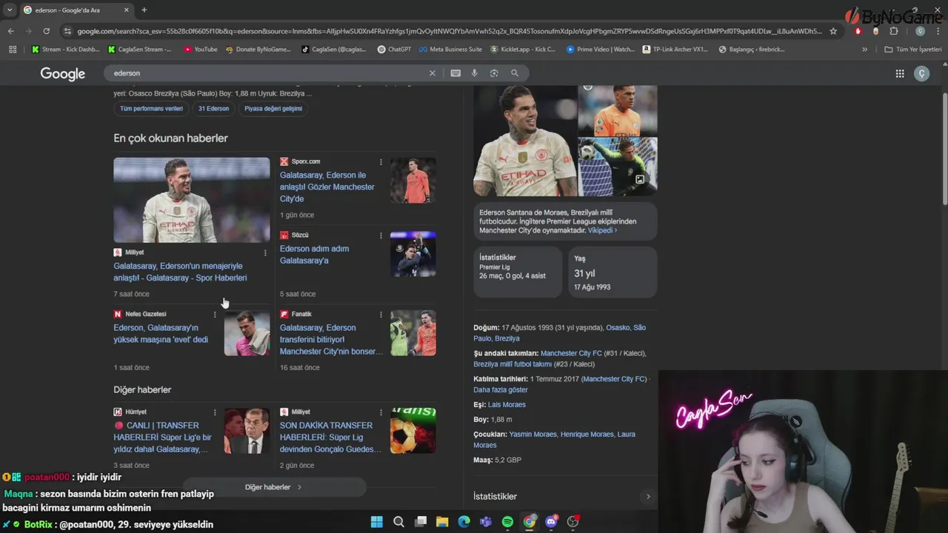
Task: Open Manchester City FC team link
Action: point(571,354)
